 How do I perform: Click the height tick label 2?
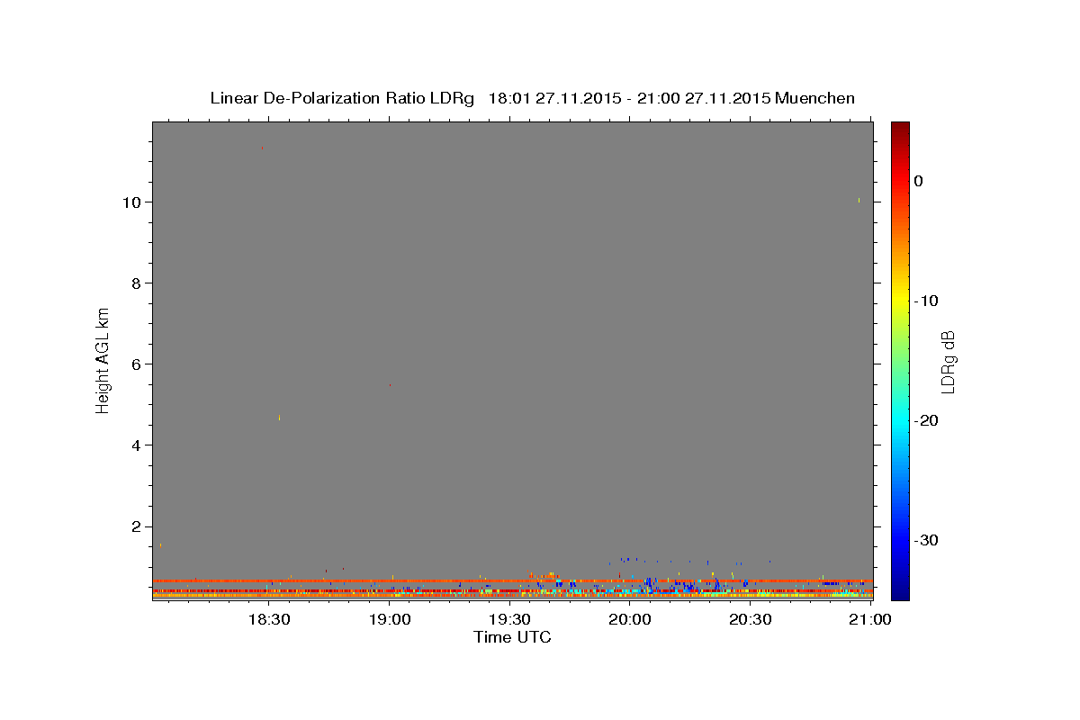point(138,526)
